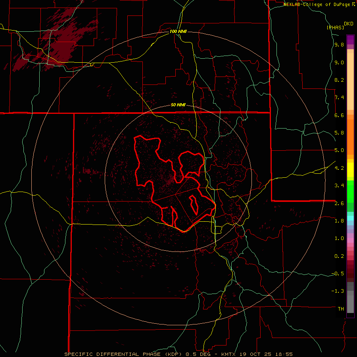Click the 50 NMI range ring label
Screen dimensions: 357x357
click(178, 105)
